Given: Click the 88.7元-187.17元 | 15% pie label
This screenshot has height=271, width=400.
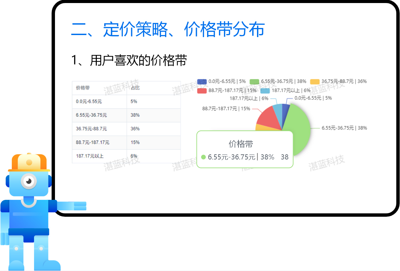Looking at the screenshot, I should pyautogui.click(x=226, y=109).
